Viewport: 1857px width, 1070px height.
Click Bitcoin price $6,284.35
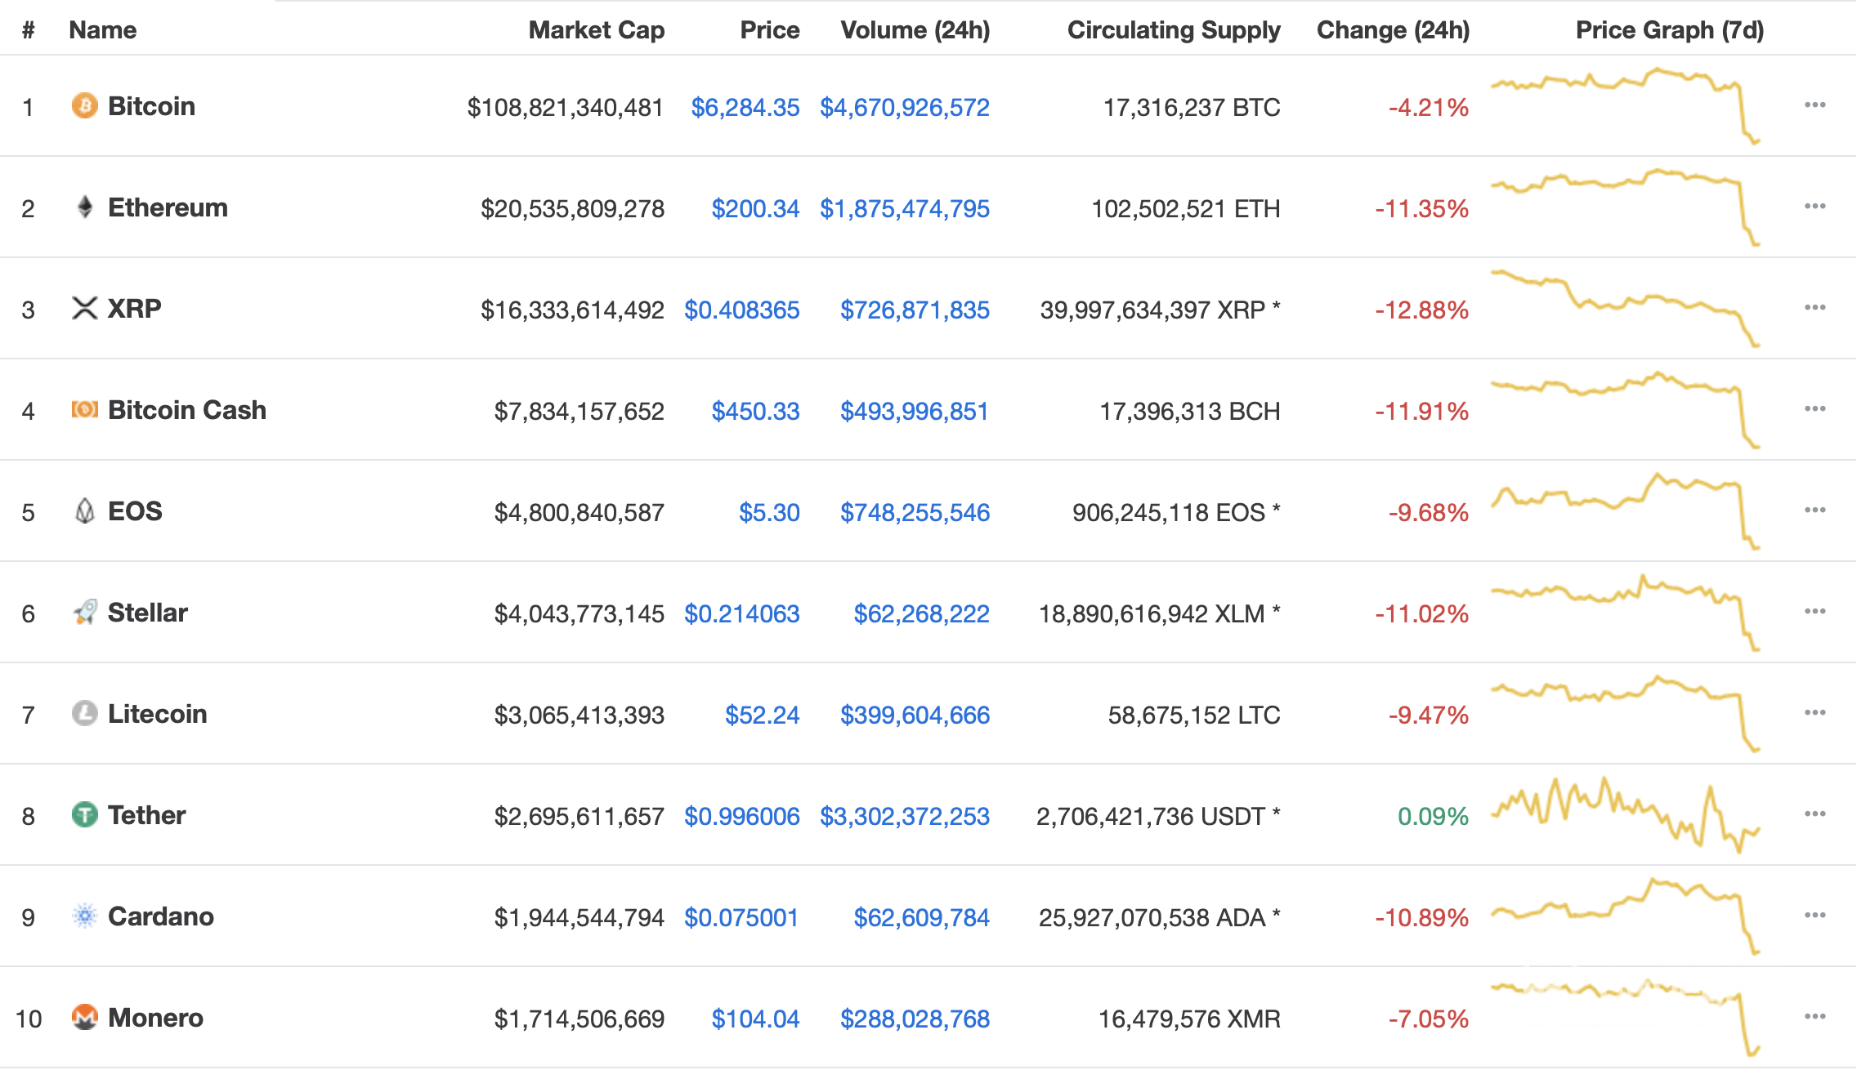pos(745,107)
